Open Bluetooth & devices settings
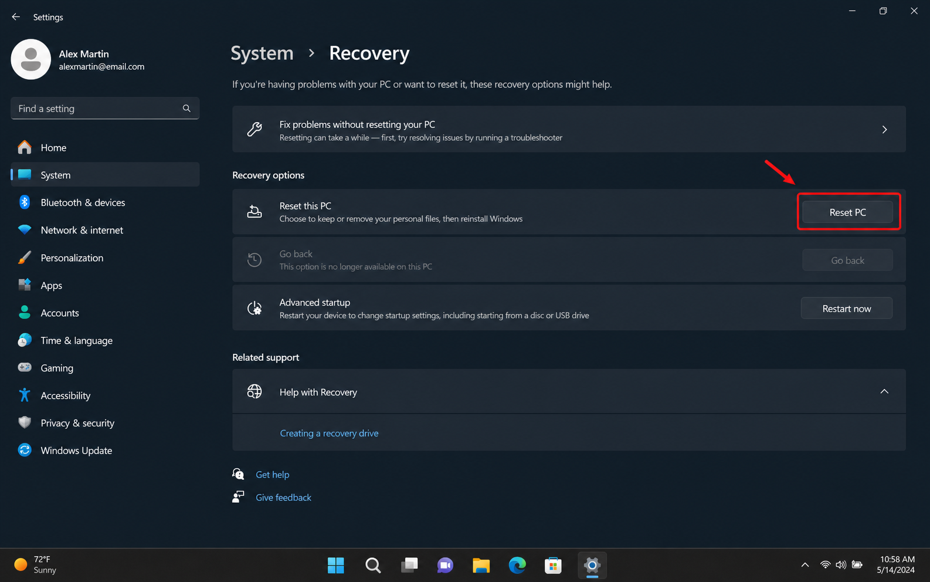The width and height of the screenshot is (930, 582). [x=105, y=202]
